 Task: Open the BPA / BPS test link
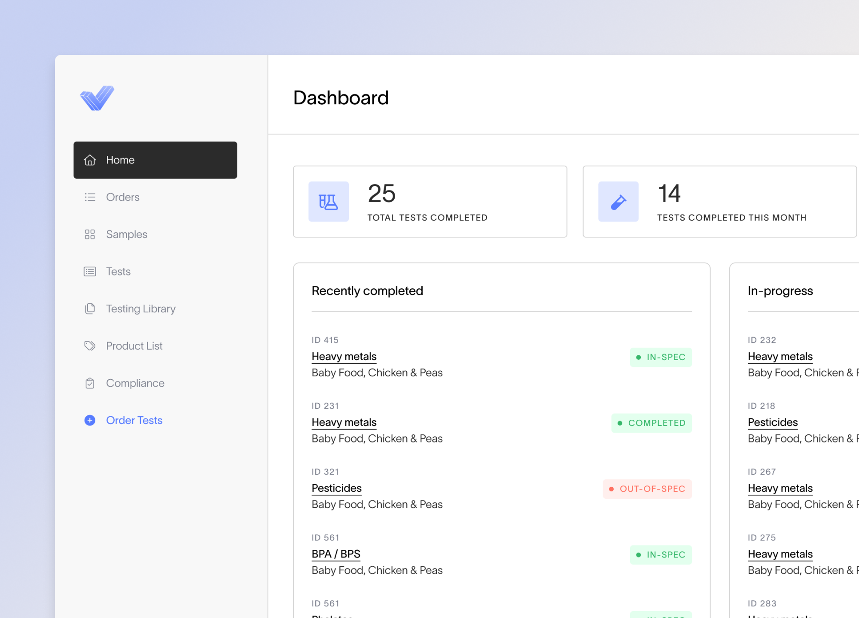click(x=336, y=554)
